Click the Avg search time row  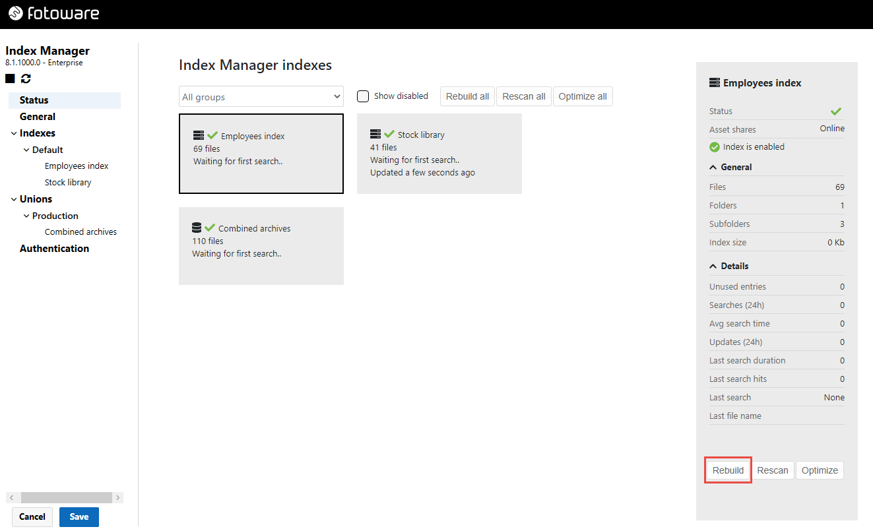pos(777,324)
